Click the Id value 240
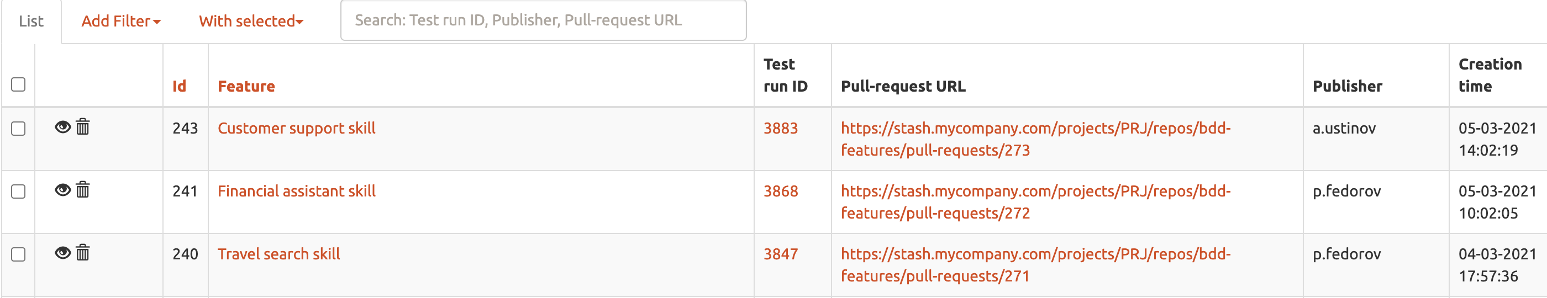1547x298 pixels. click(185, 254)
